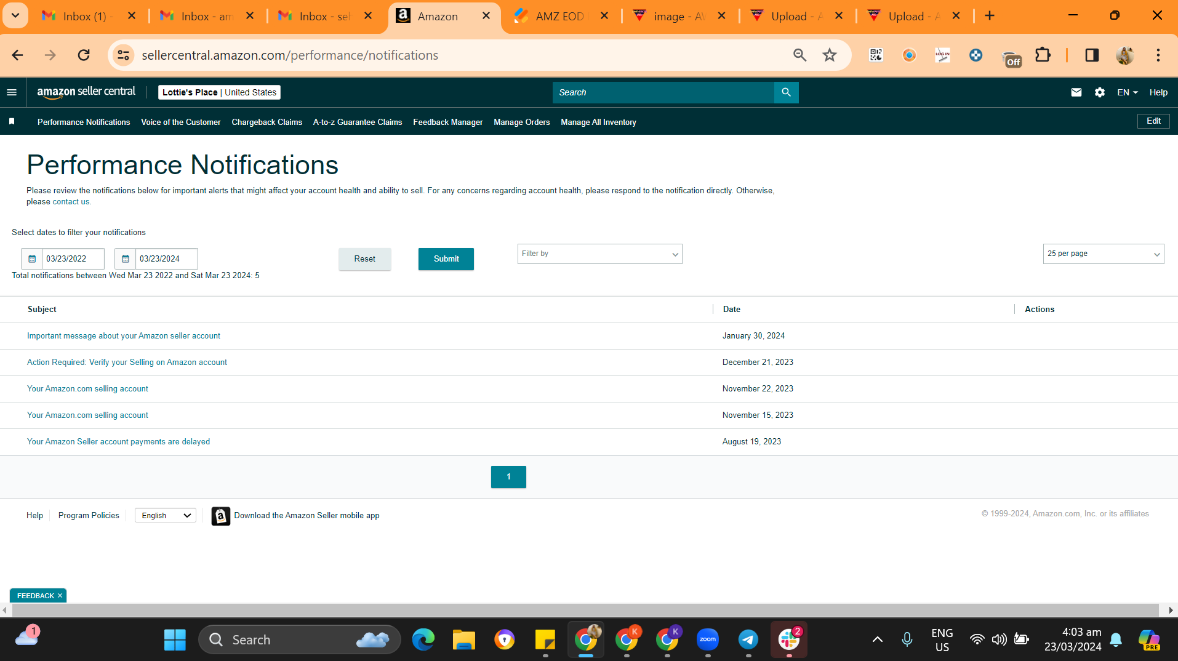Open Your Amazon Seller account payments are delayed
This screenshot has width=1178, height=661.
[x=118, y=442]
